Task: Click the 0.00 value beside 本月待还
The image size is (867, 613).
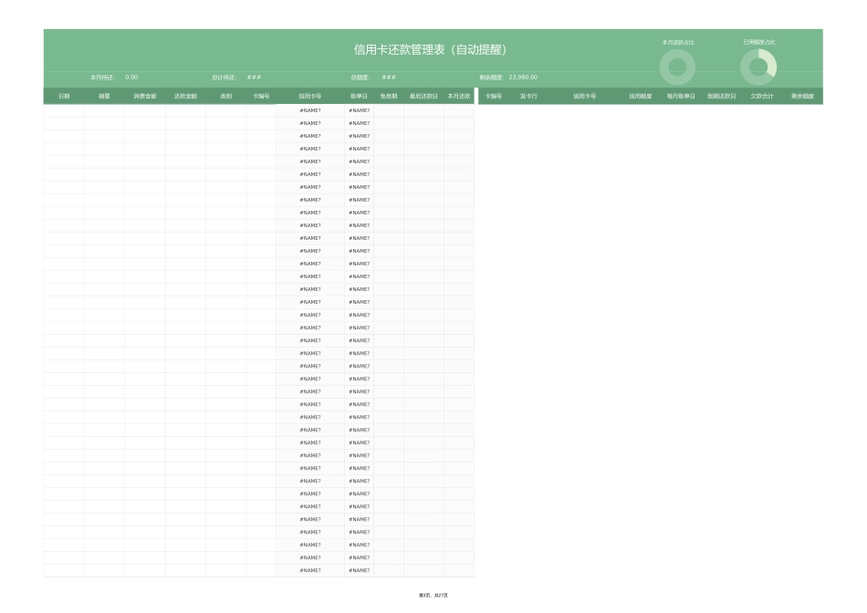Action: (x=131, y=78)
